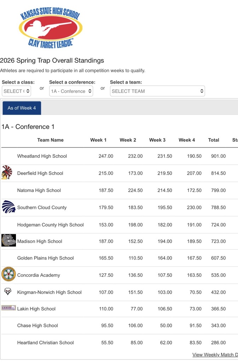Click the Total column header

pos(214,140)
